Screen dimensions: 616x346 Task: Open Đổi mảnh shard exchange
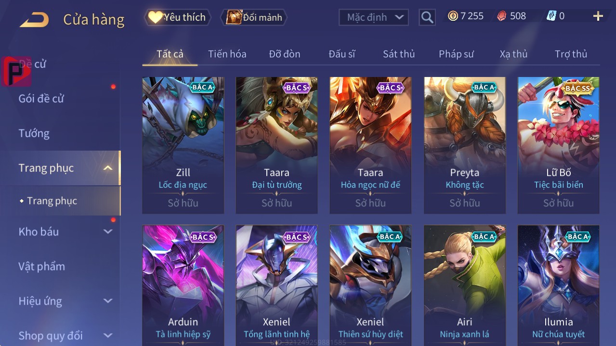(x=254, y=17)
